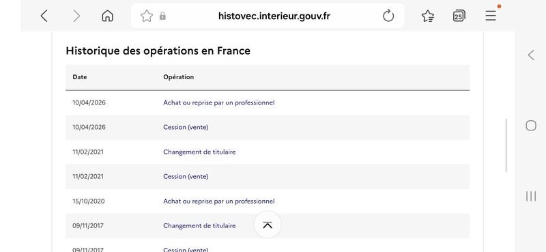Bookmark page with star in address bar

coord(147,16)
